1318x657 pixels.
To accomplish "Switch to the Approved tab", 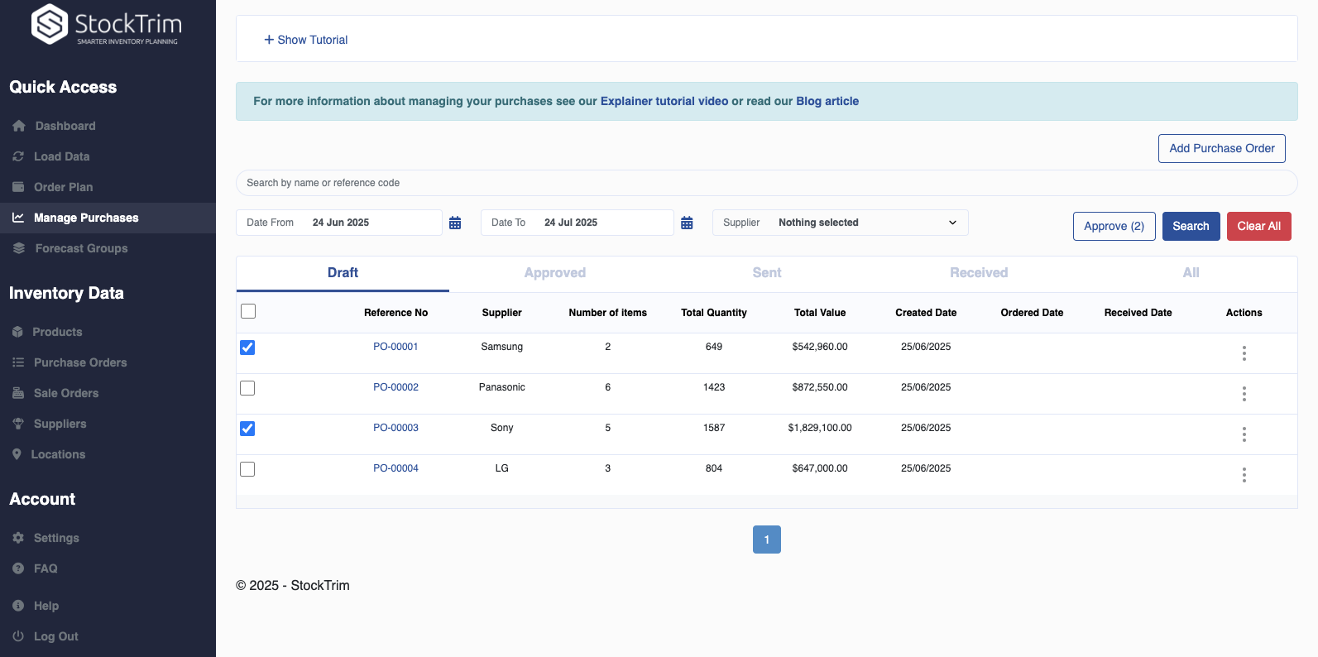I will 555,273.
